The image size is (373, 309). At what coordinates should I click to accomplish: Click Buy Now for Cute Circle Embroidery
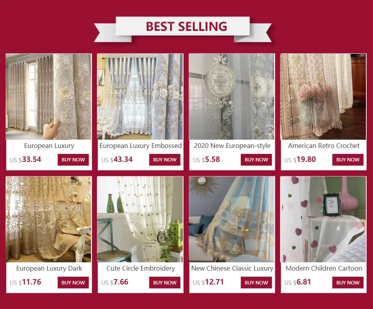point(165,282)
